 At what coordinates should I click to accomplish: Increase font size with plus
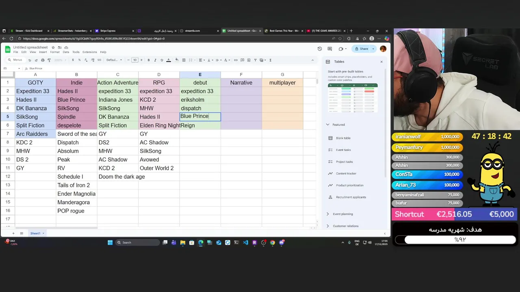(141, 60)
